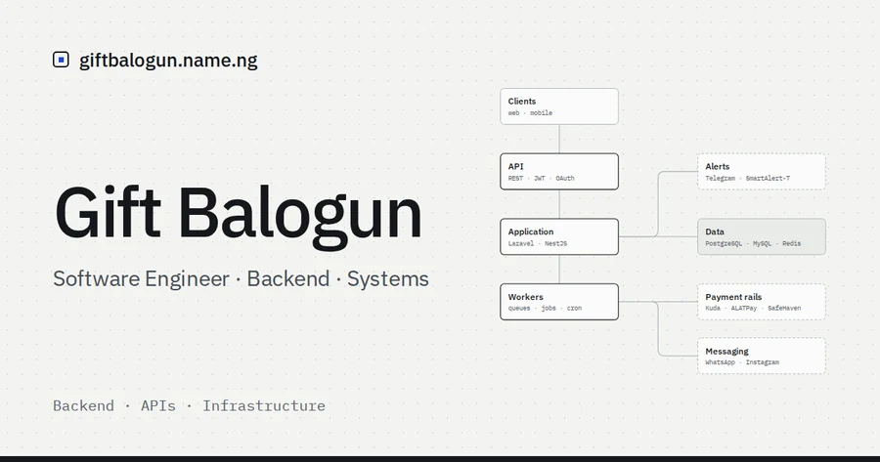The image size is (880, 462).
Task: Click the 'Backend · APIs · Infrastructure' footer text
Action: tap(189, 405)
